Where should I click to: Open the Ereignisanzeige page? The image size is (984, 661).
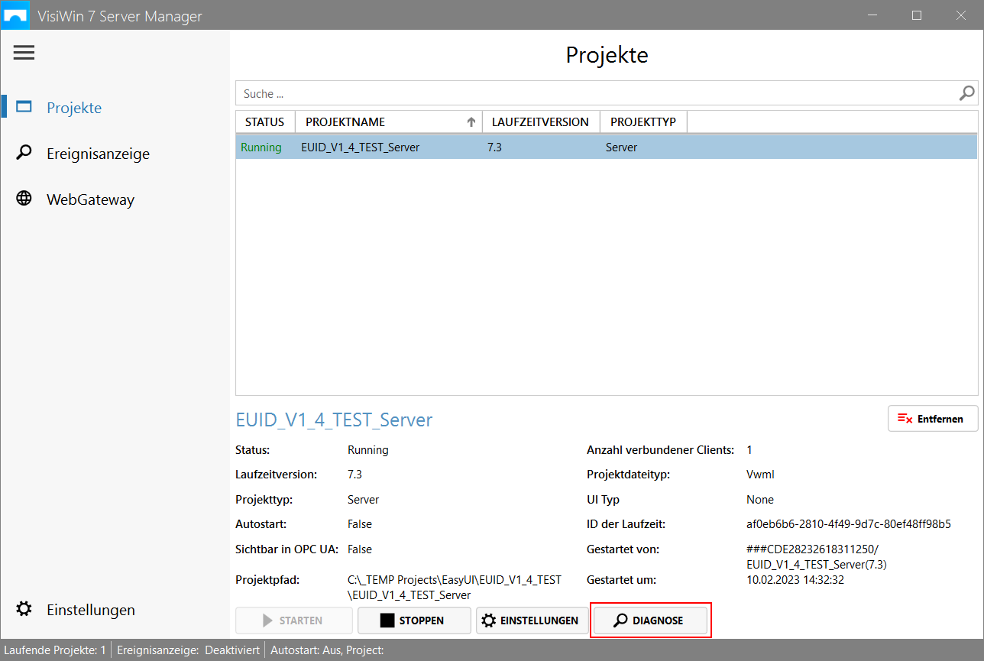pos(98,154)
